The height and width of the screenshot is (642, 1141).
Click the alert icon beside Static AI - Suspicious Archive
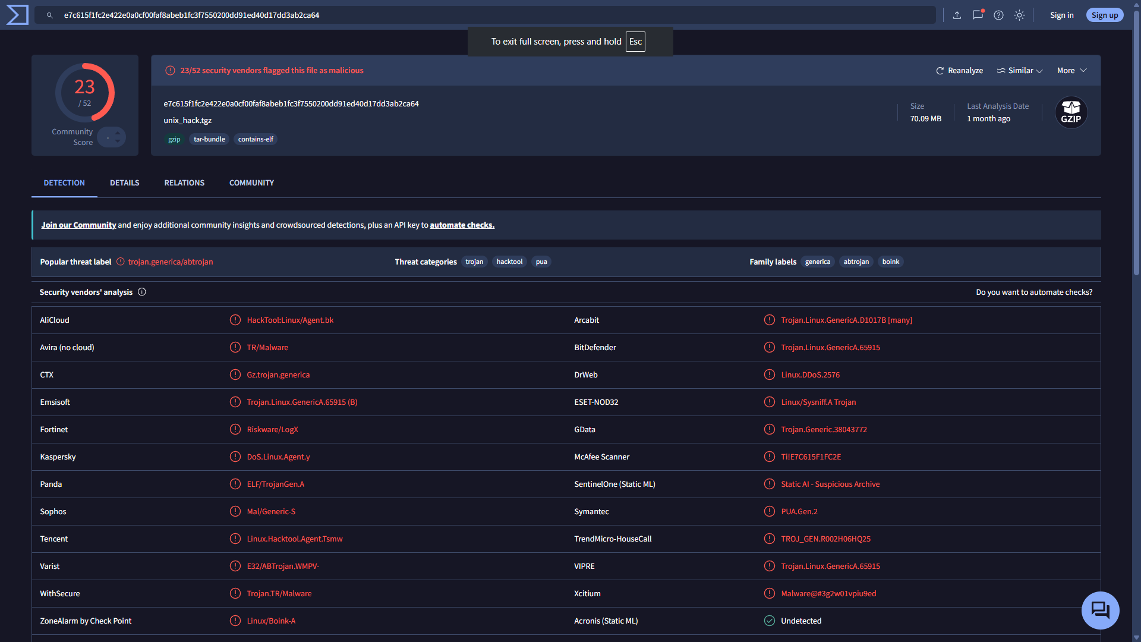(x=770, y=484)
